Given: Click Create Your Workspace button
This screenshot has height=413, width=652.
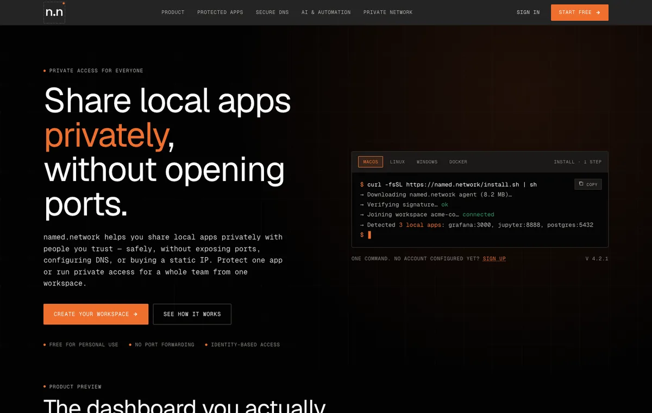Looking at the screenshot, I should tap(96, 314).
